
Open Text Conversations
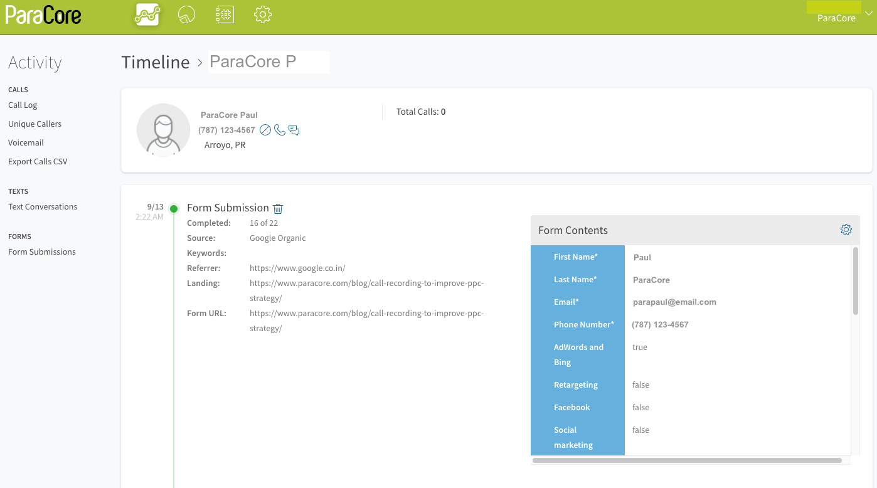click(43, 207)
